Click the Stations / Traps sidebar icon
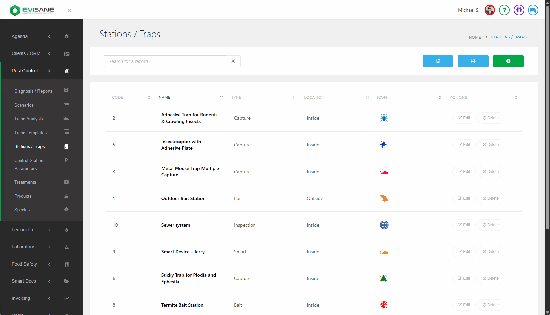This screenshot has height=315, width=550. point(66,147)
